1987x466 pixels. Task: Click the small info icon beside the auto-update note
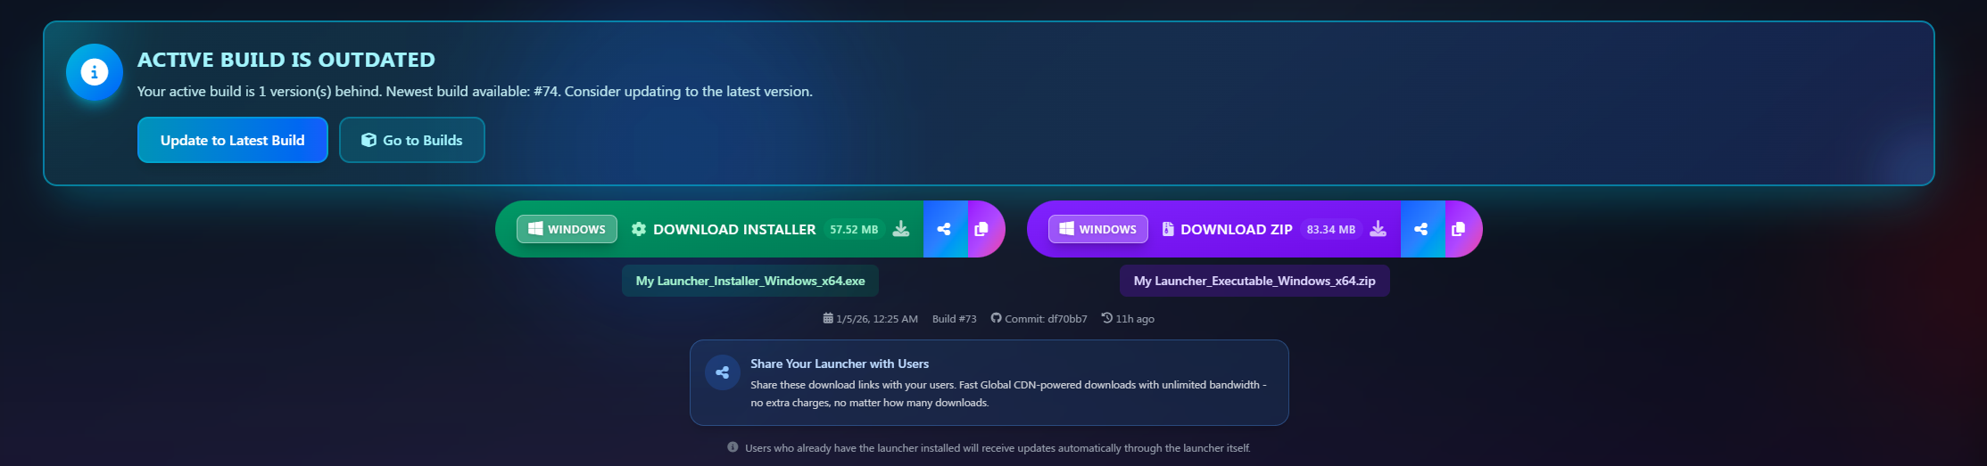[733, 447]
